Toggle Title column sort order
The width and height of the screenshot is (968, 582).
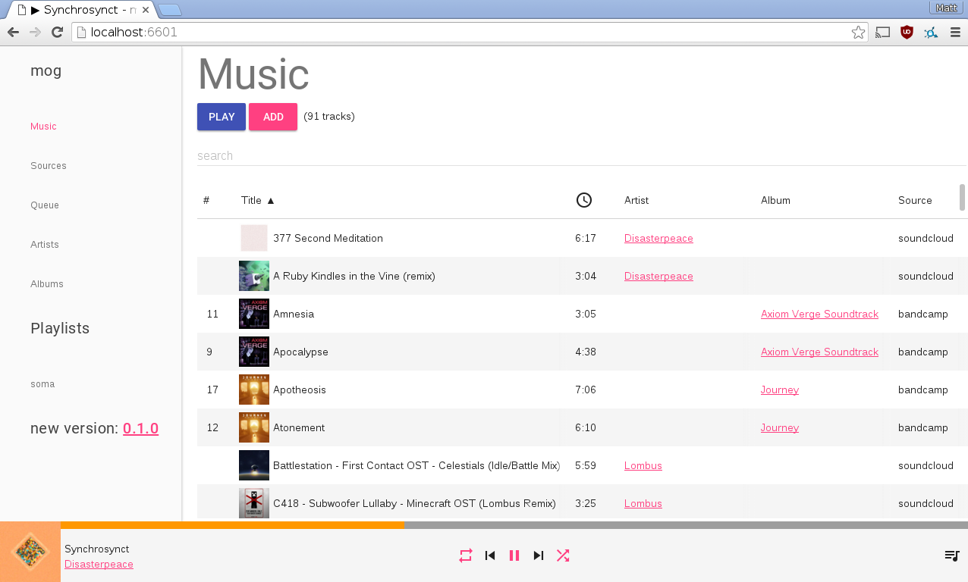click(258, 201)
